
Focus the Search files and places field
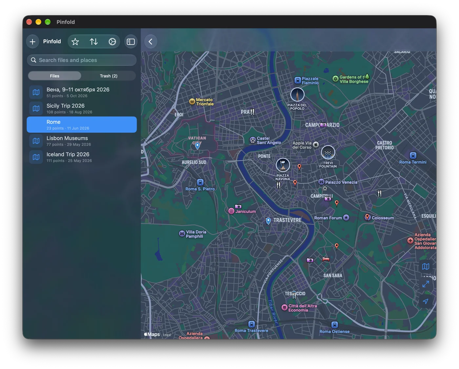[82, 60]
